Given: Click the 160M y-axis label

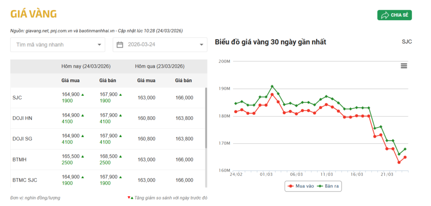Looking at the screenshot, I should click(224, 171).
